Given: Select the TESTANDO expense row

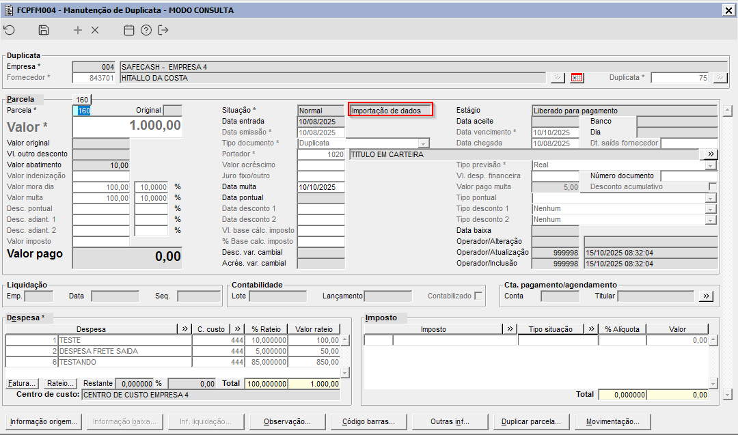Looking at the screenshot, I should click(172, 362).
